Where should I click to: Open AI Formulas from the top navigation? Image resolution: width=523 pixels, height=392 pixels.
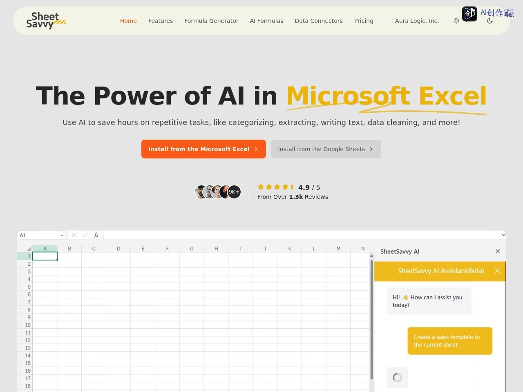tap(266, 21)
